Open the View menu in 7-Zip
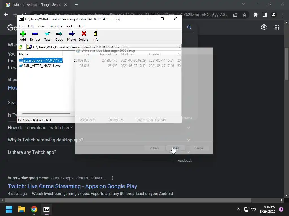289x216 pixels. tap(41, 26)
